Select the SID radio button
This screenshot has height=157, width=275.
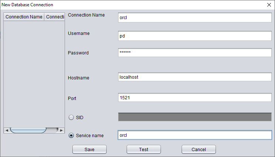[x=71, y=117]
